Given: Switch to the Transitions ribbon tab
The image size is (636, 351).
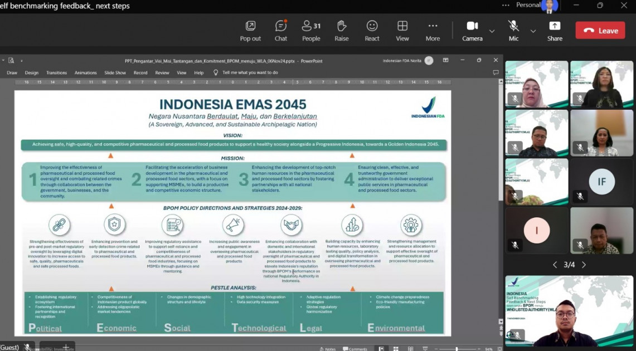Looking at the screenshot, I should click(56, 72).
